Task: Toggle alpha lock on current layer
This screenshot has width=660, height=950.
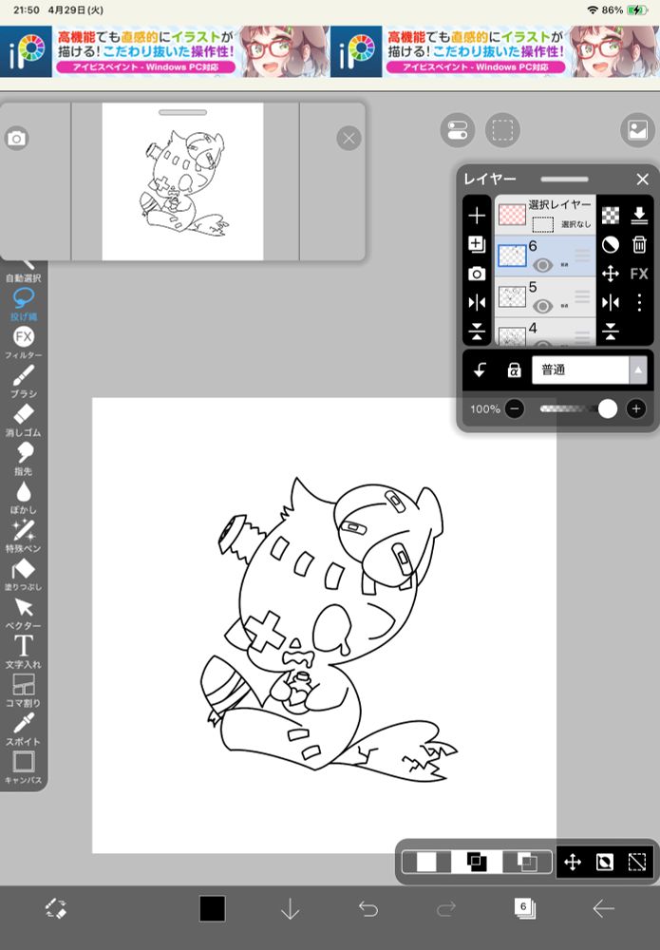Action: tap(514, 370)
